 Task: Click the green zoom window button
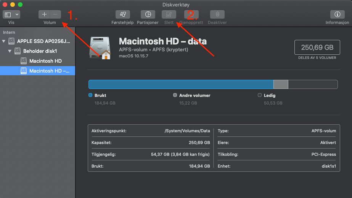point(20,5)
